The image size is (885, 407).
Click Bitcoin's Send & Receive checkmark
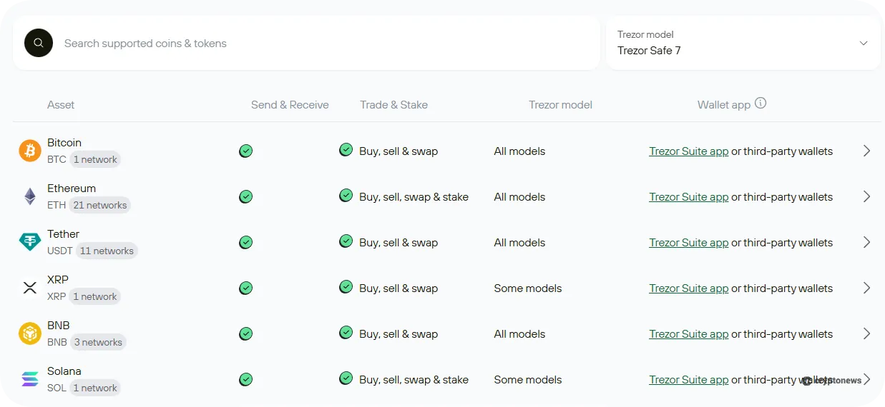pyautogui.click(x=246, y=151)
